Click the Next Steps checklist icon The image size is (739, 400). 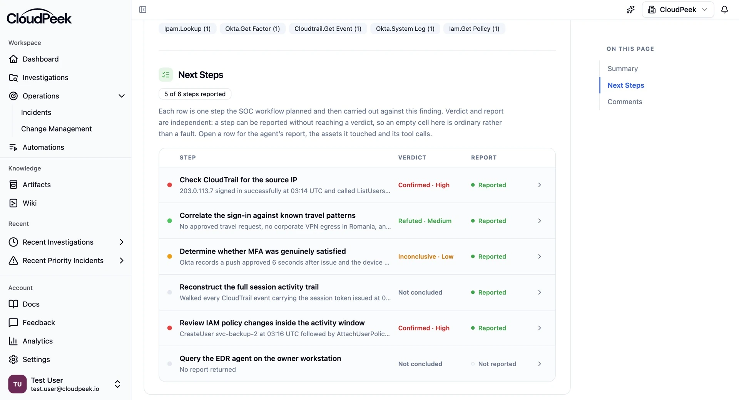(166, 75)
